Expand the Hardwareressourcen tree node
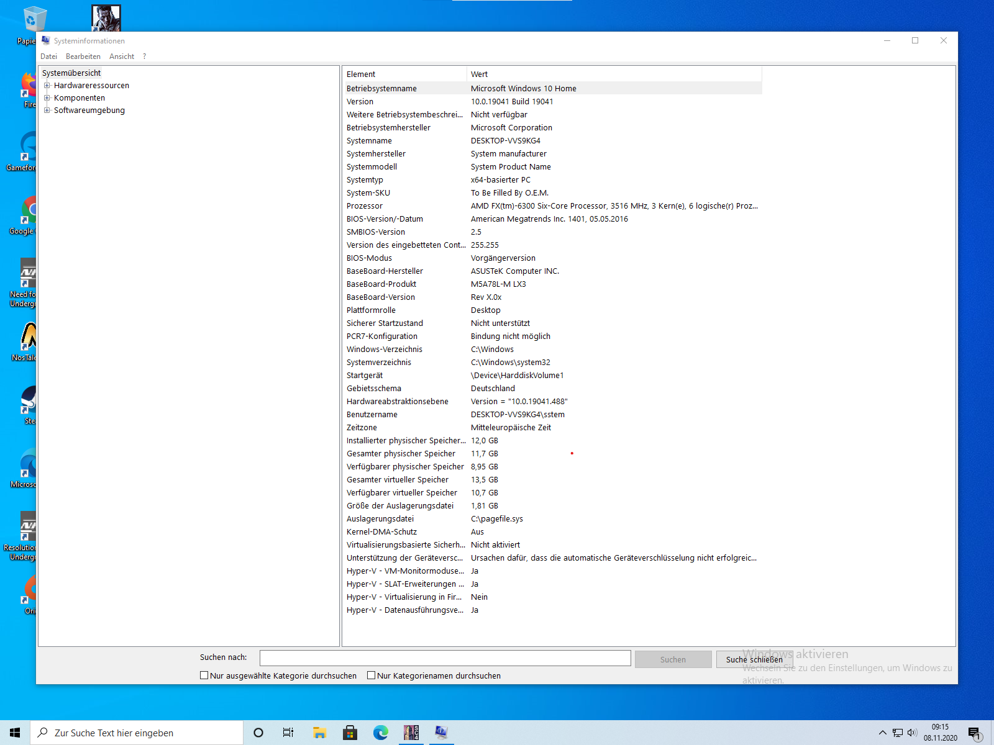The image size is (994, 745). coord(47,86)
